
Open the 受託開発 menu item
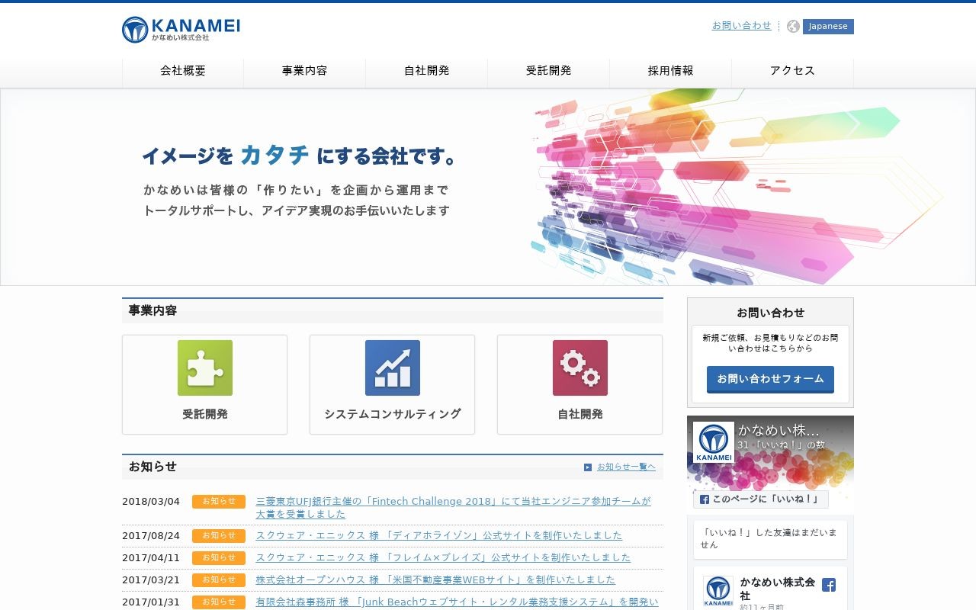[x=549, y=71]
